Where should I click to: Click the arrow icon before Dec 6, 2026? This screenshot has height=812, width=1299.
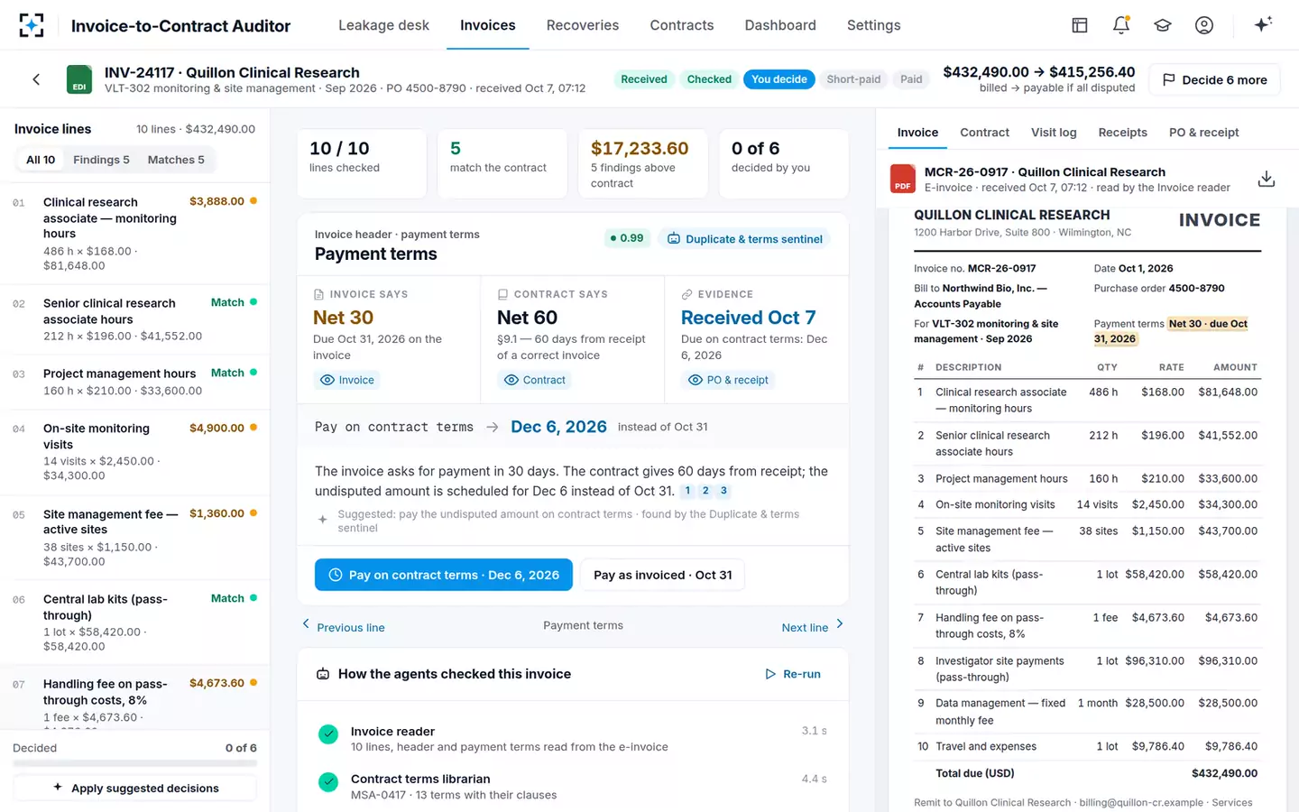492,427
